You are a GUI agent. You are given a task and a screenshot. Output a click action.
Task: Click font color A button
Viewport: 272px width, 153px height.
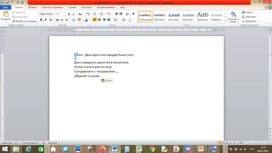[x=86, y=20]
